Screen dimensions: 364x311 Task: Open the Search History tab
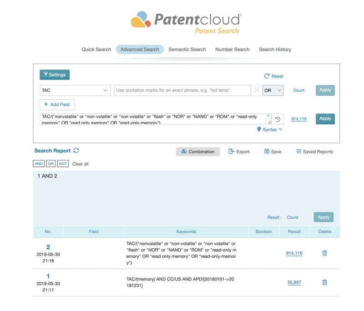click(x=275, y=49)
